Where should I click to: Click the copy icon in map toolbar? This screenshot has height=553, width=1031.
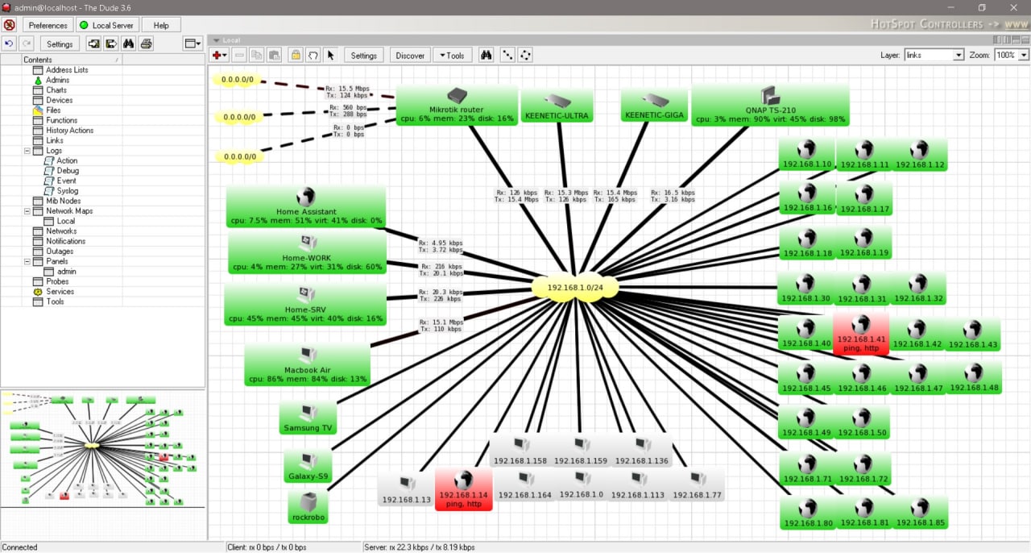point(257,56)
